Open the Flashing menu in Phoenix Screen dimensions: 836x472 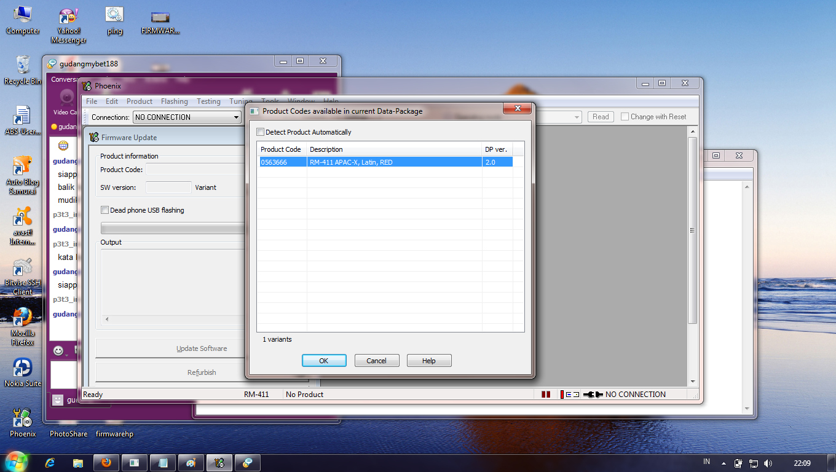point(175,101)
